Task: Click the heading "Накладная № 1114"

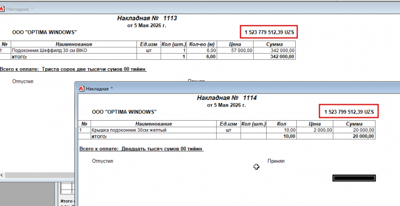Action: click(x=227, y=98)
